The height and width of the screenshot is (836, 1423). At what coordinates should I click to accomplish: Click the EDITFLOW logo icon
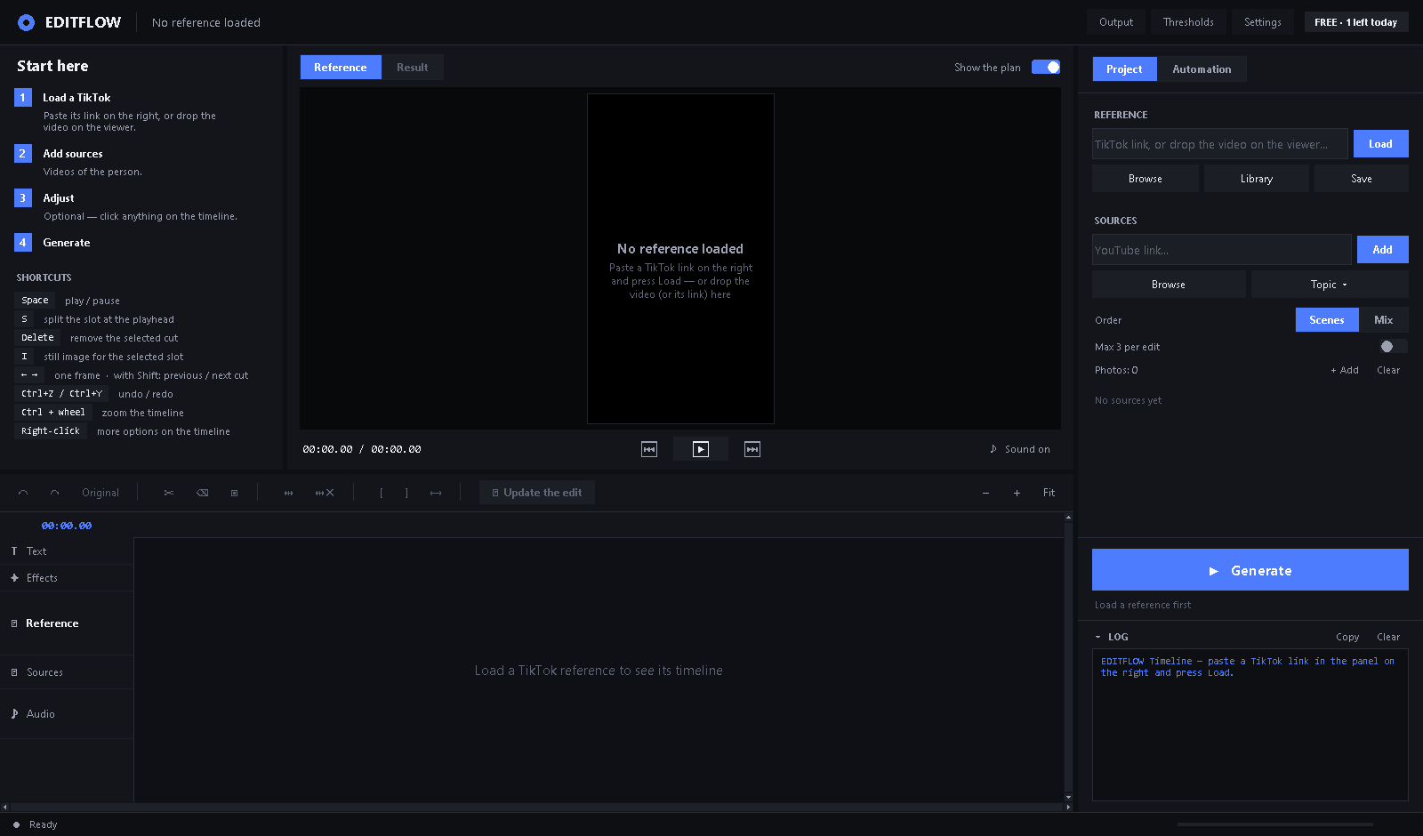pos(26,22)
